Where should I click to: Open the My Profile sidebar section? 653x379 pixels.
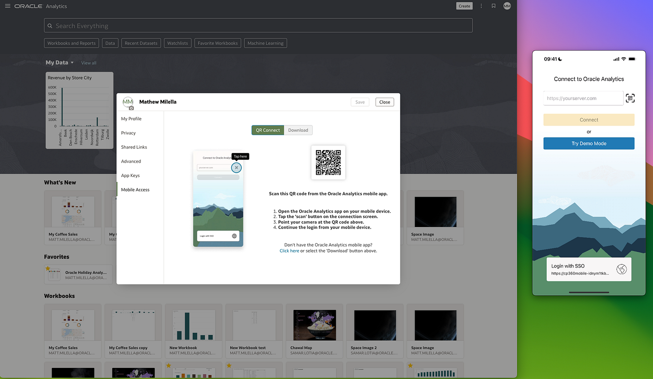pyautogui.click(x=131, y=118)
